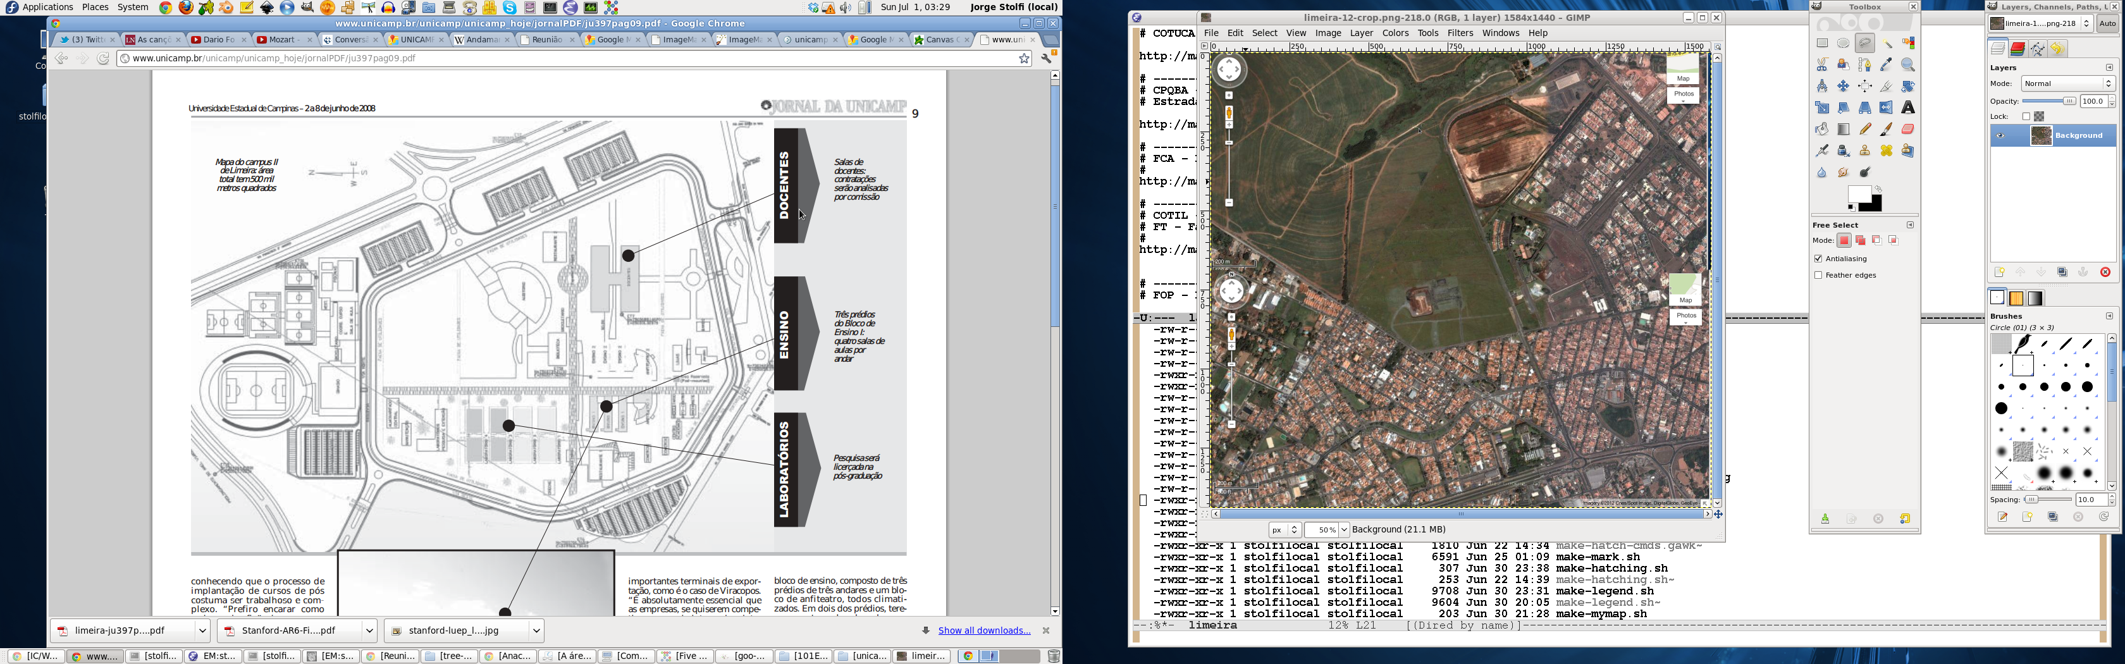Hide the Background layer with eye icon
The height and width of the screenshot is (664, 2125).
pos(2000,136)
